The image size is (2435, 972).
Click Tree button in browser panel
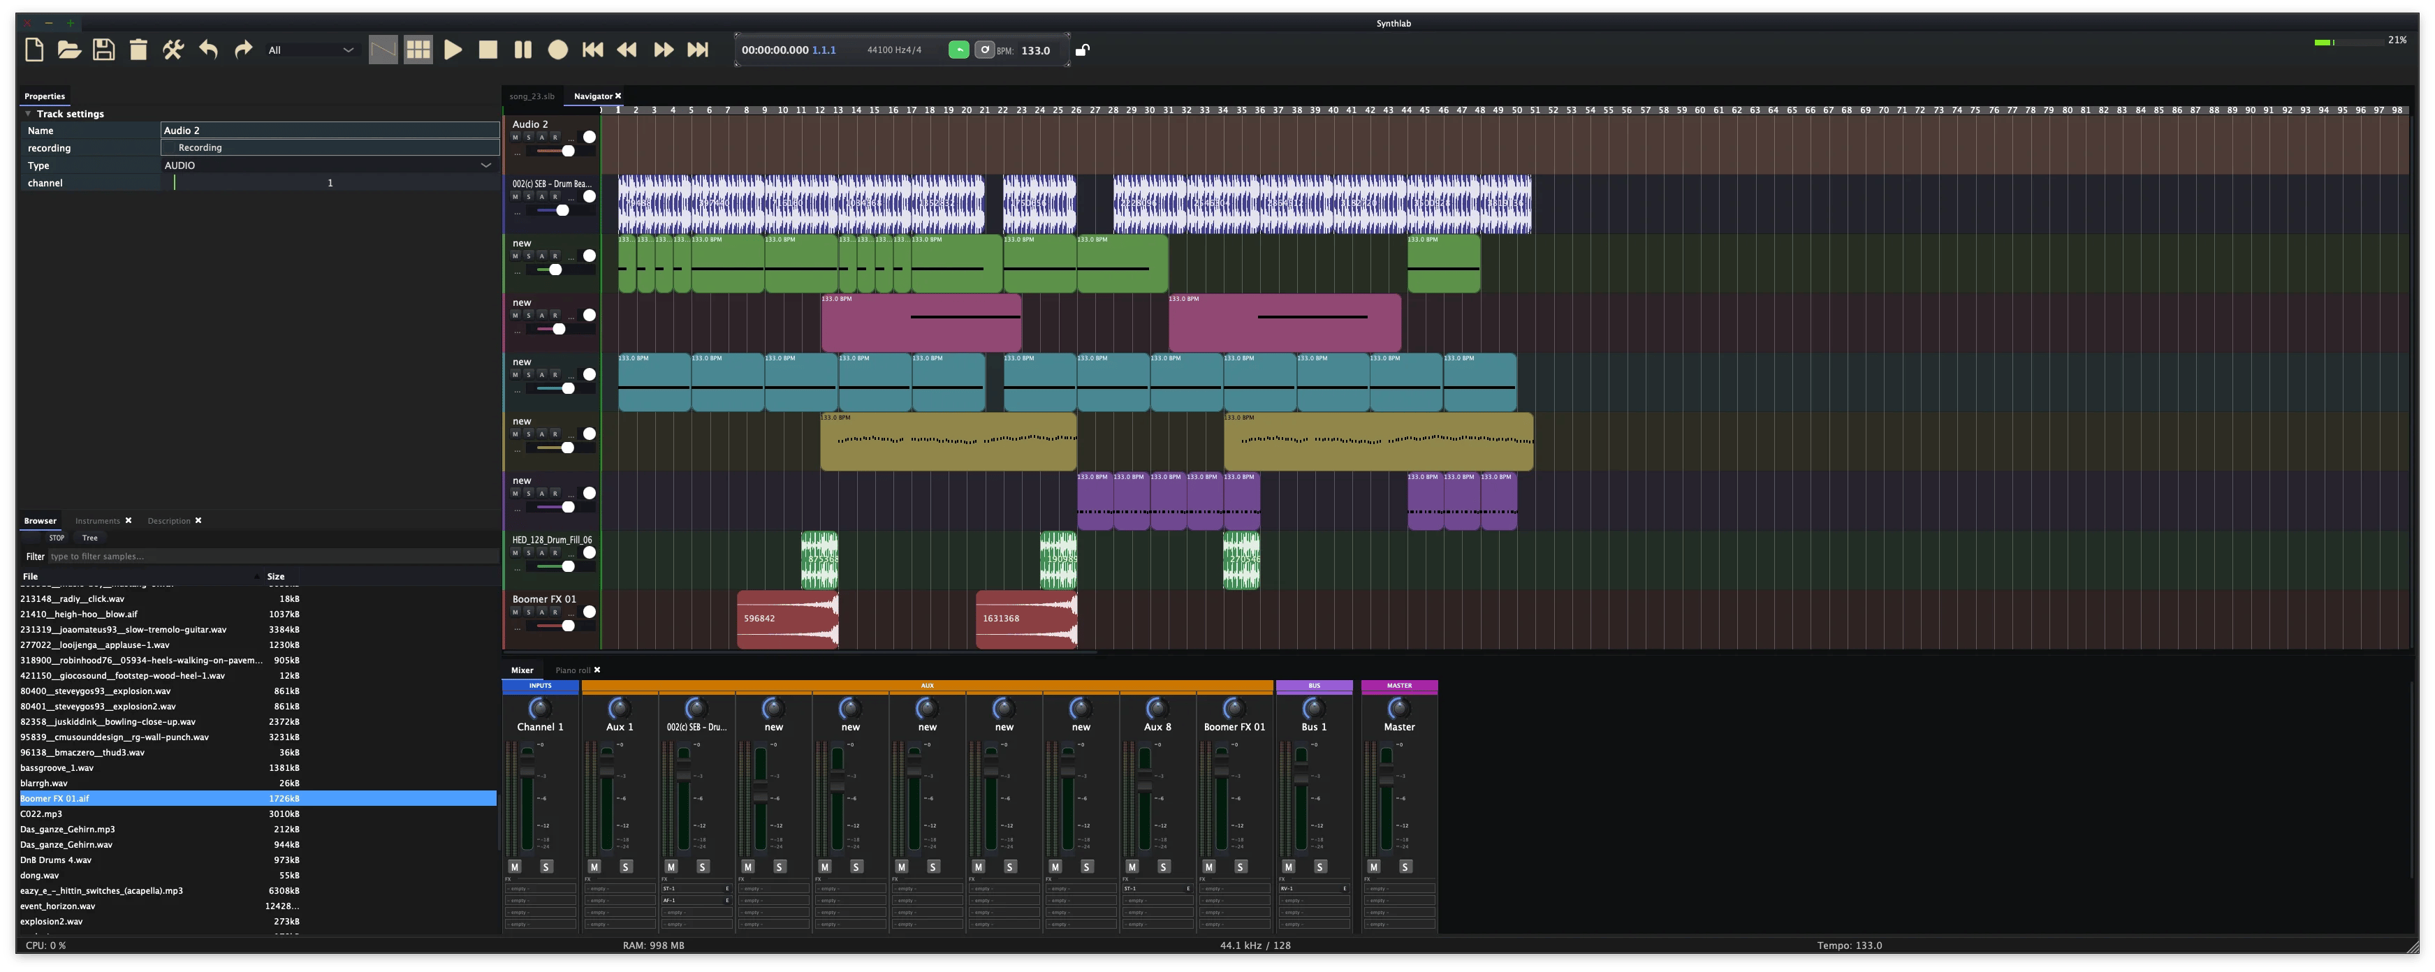[x=90, y=538]
